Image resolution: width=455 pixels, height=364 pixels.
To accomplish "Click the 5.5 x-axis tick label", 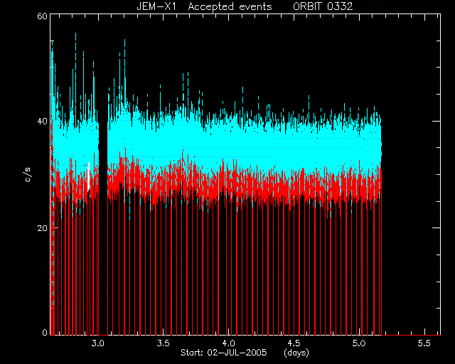I will click(424, 343).
